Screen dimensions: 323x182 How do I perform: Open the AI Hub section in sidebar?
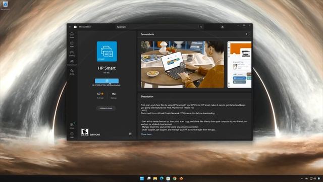tap(72, 72)
